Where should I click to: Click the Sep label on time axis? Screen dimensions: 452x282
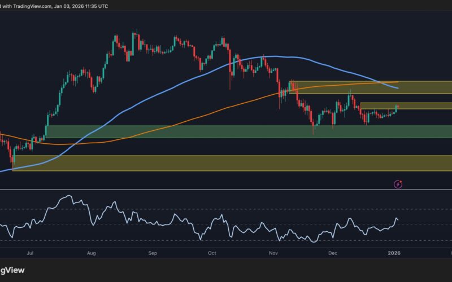tap(153, 254)
